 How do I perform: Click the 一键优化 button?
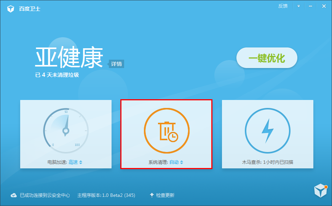pos(267,58)
